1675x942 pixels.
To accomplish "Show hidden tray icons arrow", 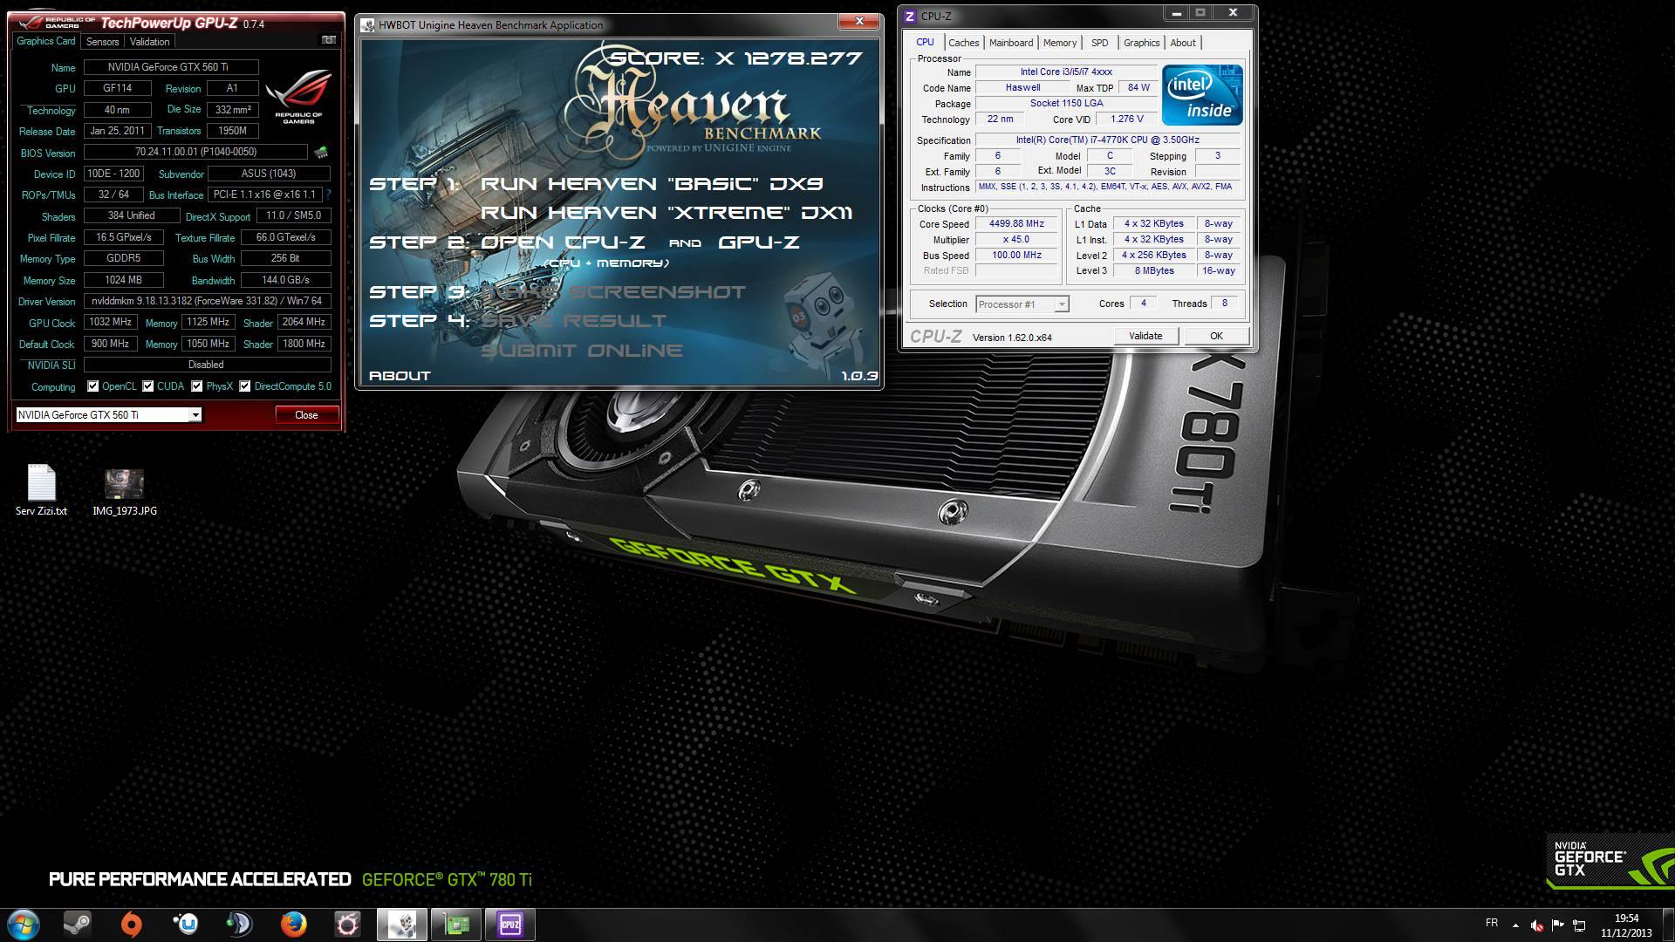I will click(x=1515, y=925).
